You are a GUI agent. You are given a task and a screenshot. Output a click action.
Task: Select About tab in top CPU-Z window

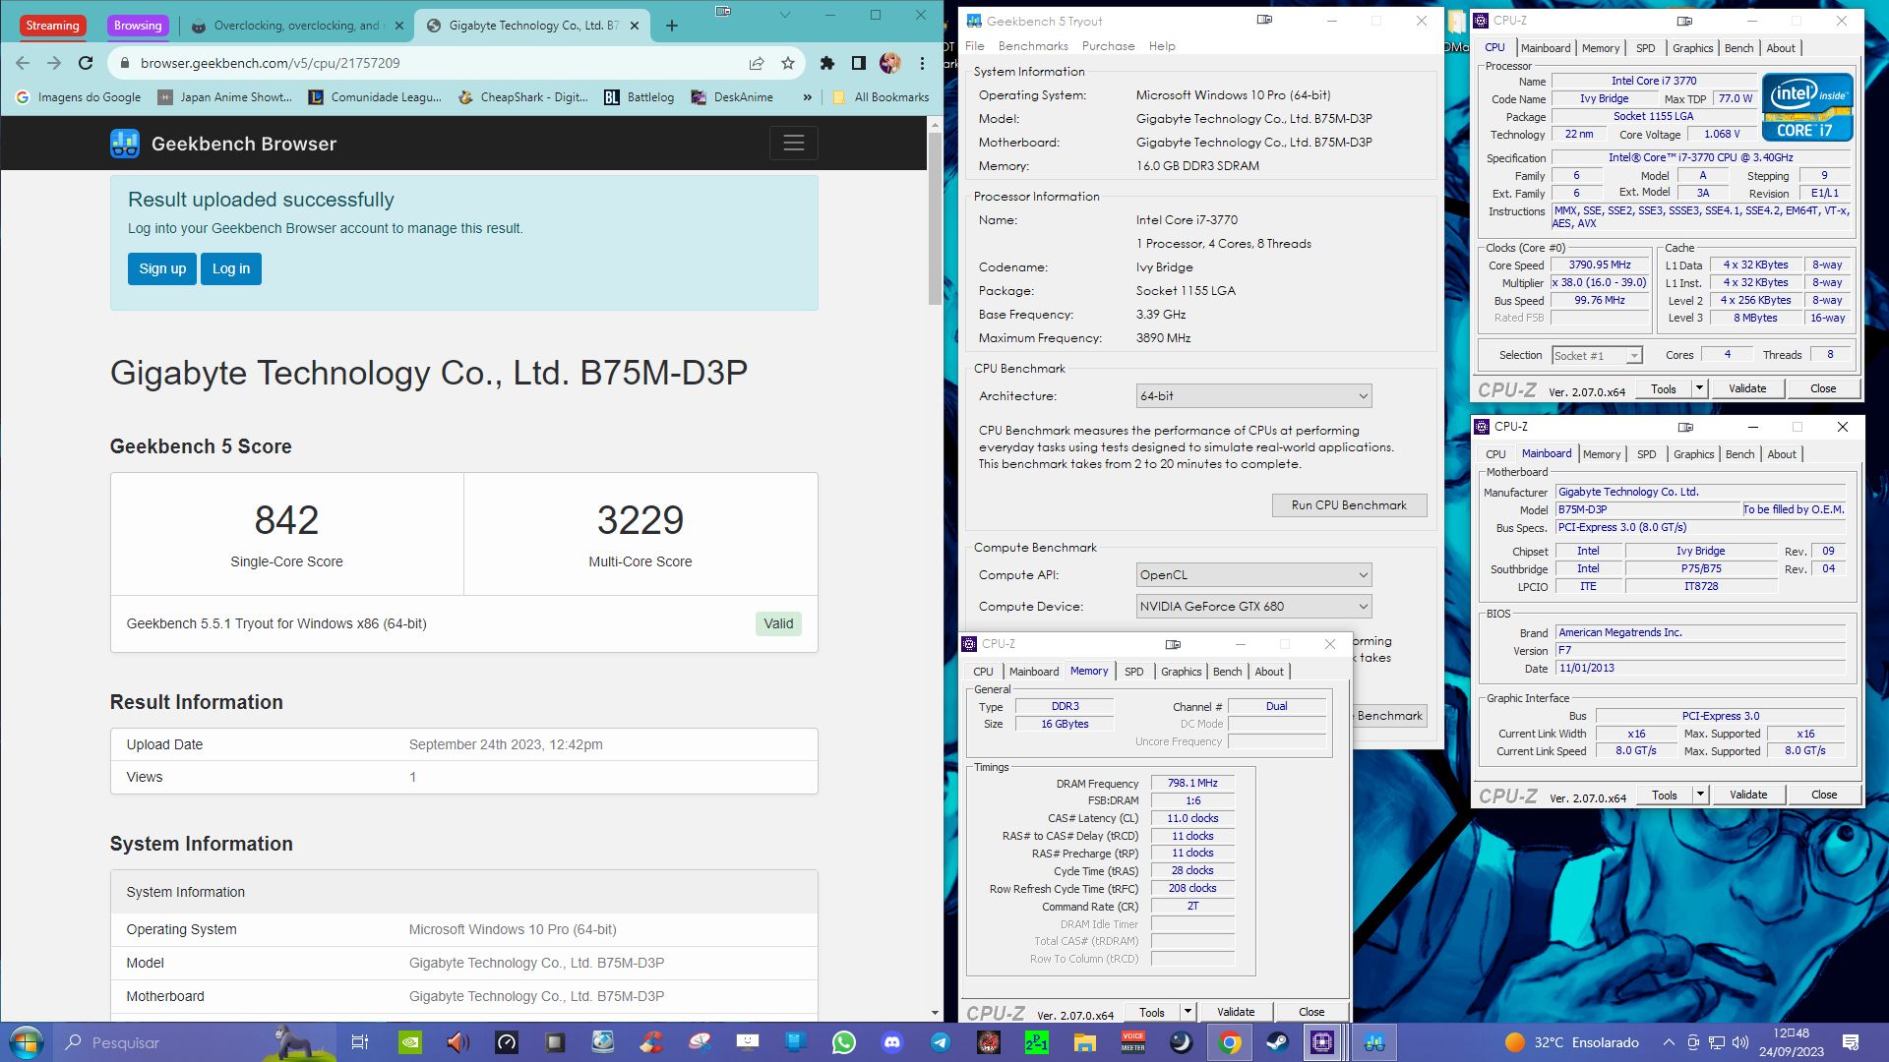(1781, 48)
